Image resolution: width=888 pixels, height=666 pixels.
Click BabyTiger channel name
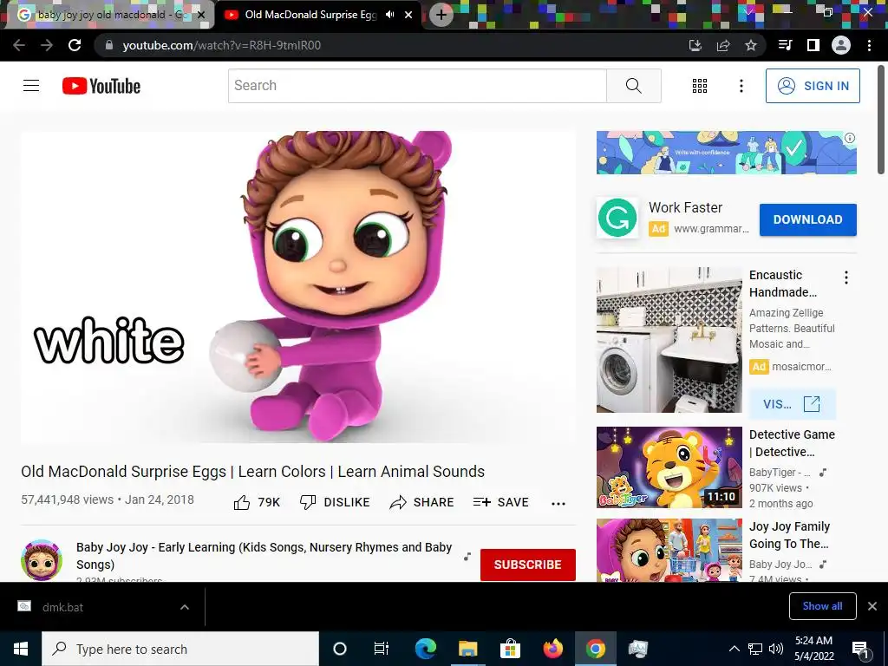tap(780, 473)
